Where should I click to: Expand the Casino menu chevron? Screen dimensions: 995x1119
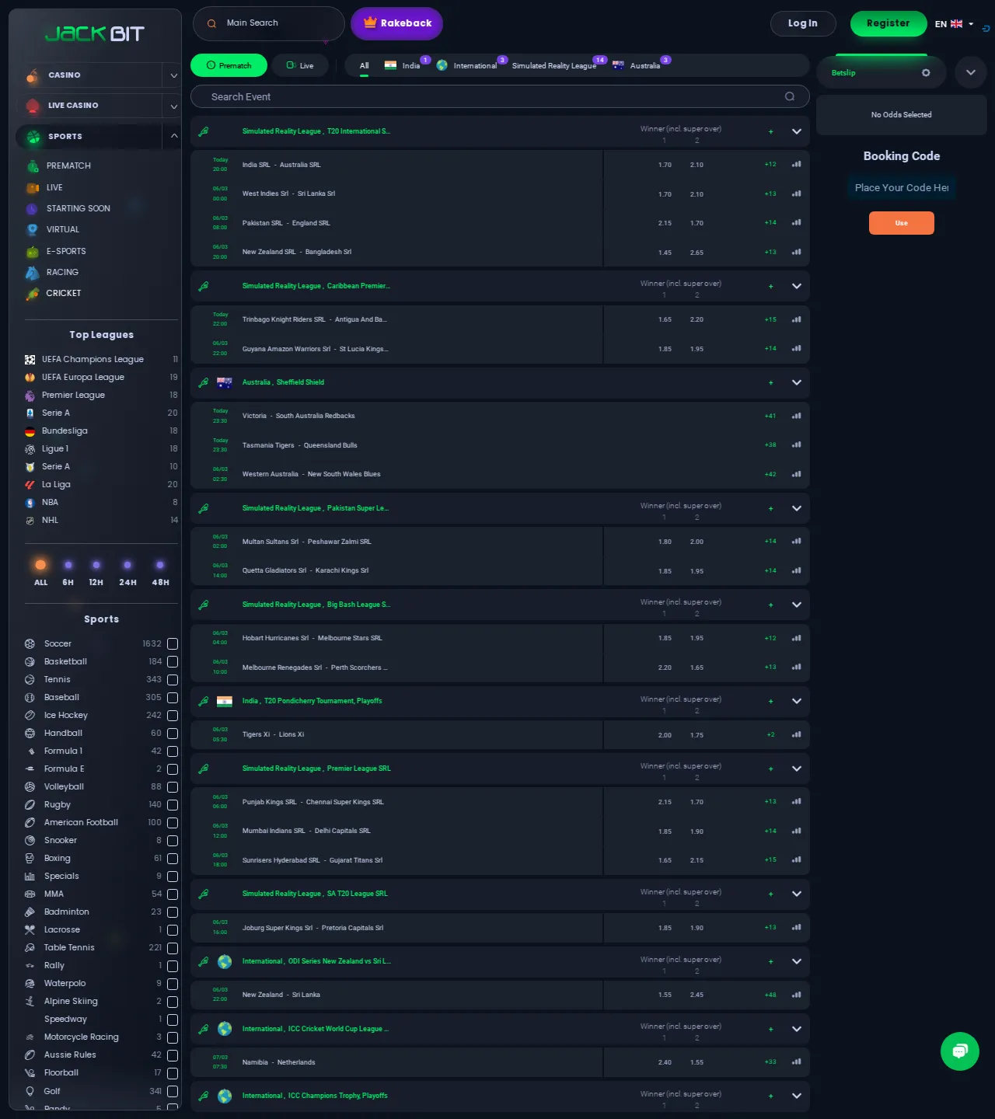pyautogui.click(x=173, y=75)
